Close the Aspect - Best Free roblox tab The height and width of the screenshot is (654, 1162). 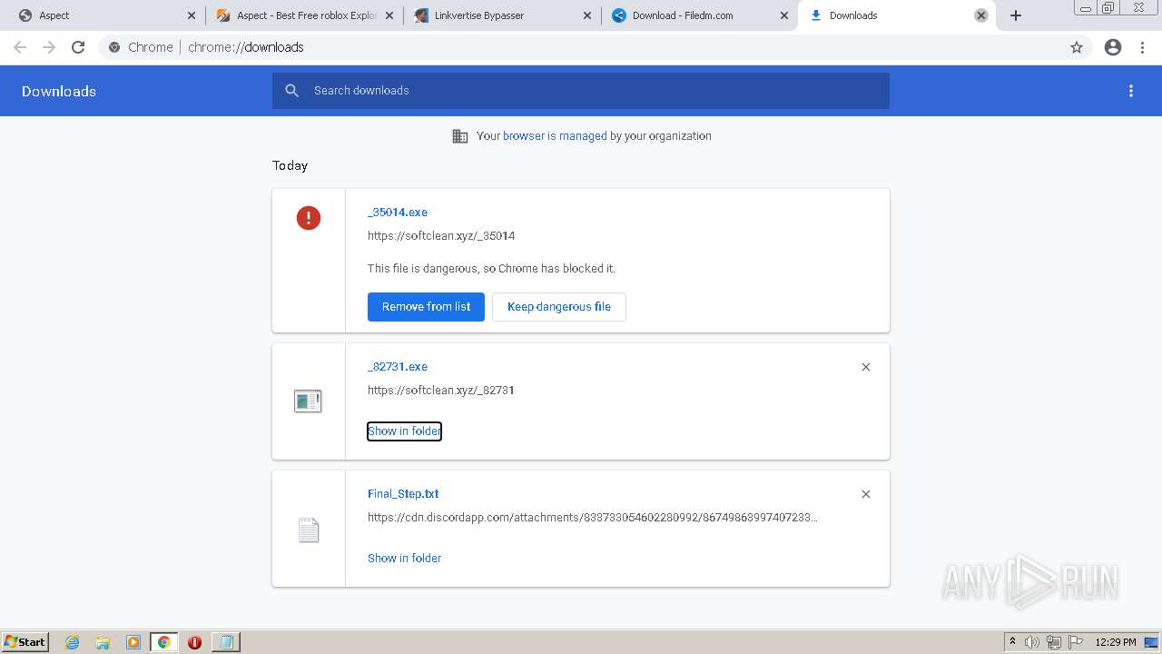click(389, 15)
